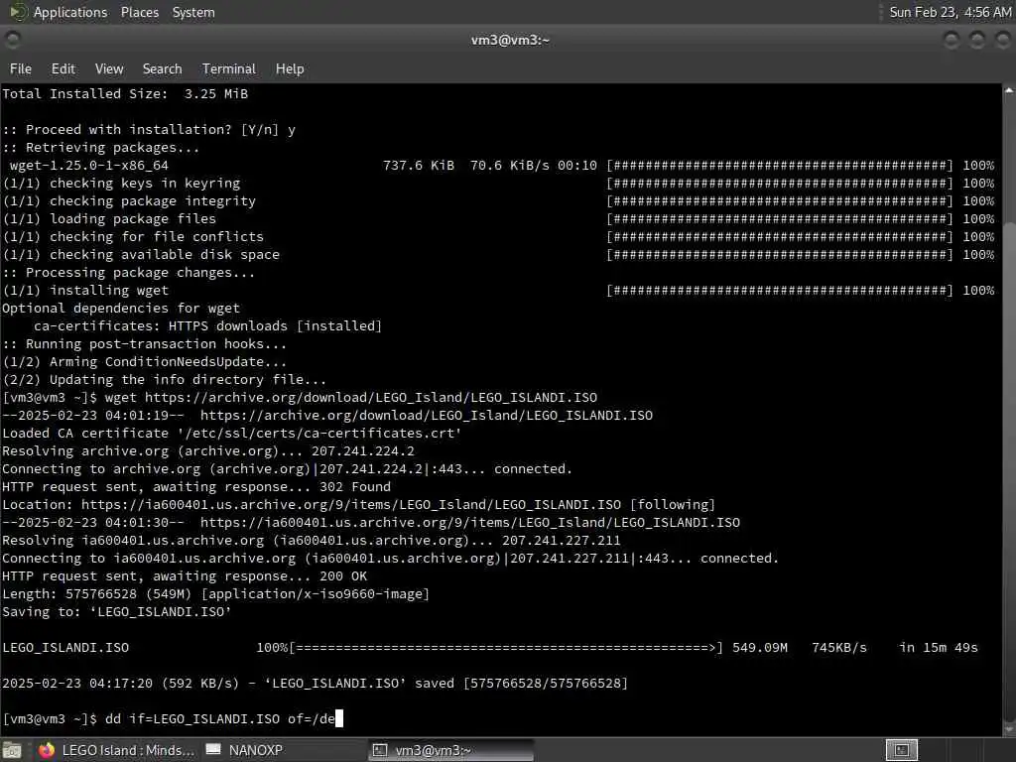The height and width of the screenshot is (762, 1016).
Task: Click 'Loaded CA certificate' line
Action: (231, 433)
